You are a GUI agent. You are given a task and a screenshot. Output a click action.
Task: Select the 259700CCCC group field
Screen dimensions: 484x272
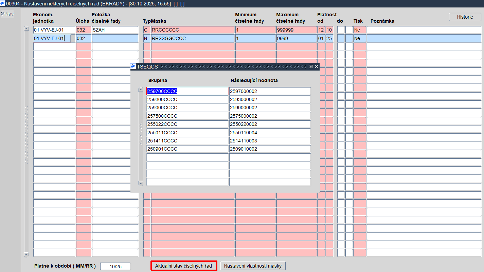tap(187, 91)
